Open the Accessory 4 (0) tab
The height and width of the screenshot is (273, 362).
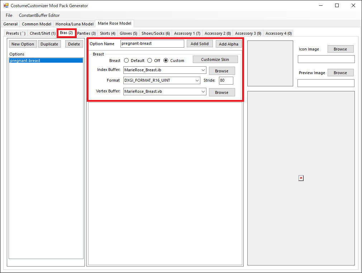[278, 33]
